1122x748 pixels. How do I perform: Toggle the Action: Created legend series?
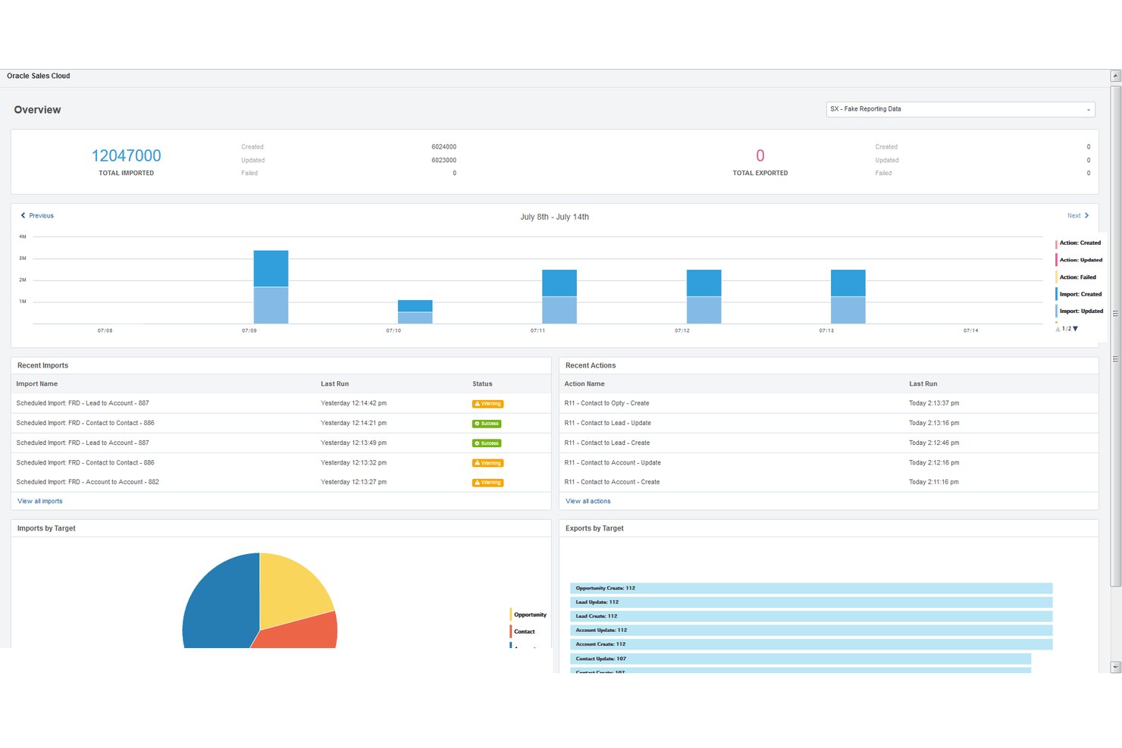coord(1079,243)
